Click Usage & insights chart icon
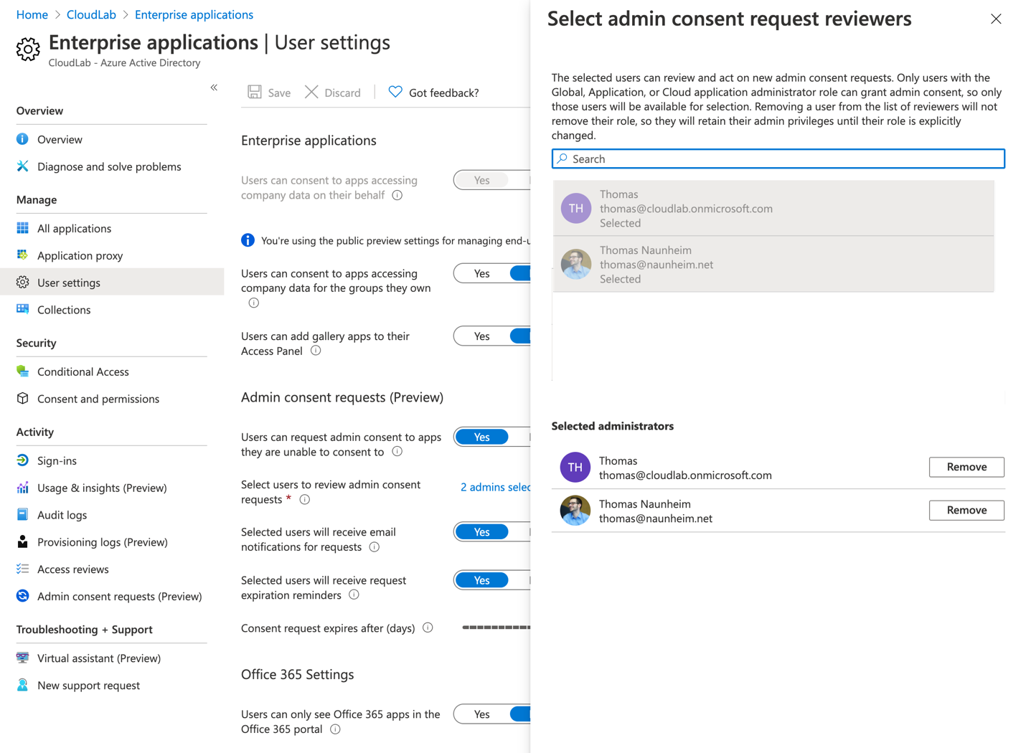 (22, 488)
